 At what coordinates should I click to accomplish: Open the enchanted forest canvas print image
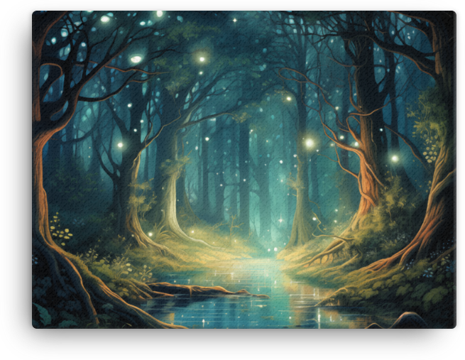(244, 170)
